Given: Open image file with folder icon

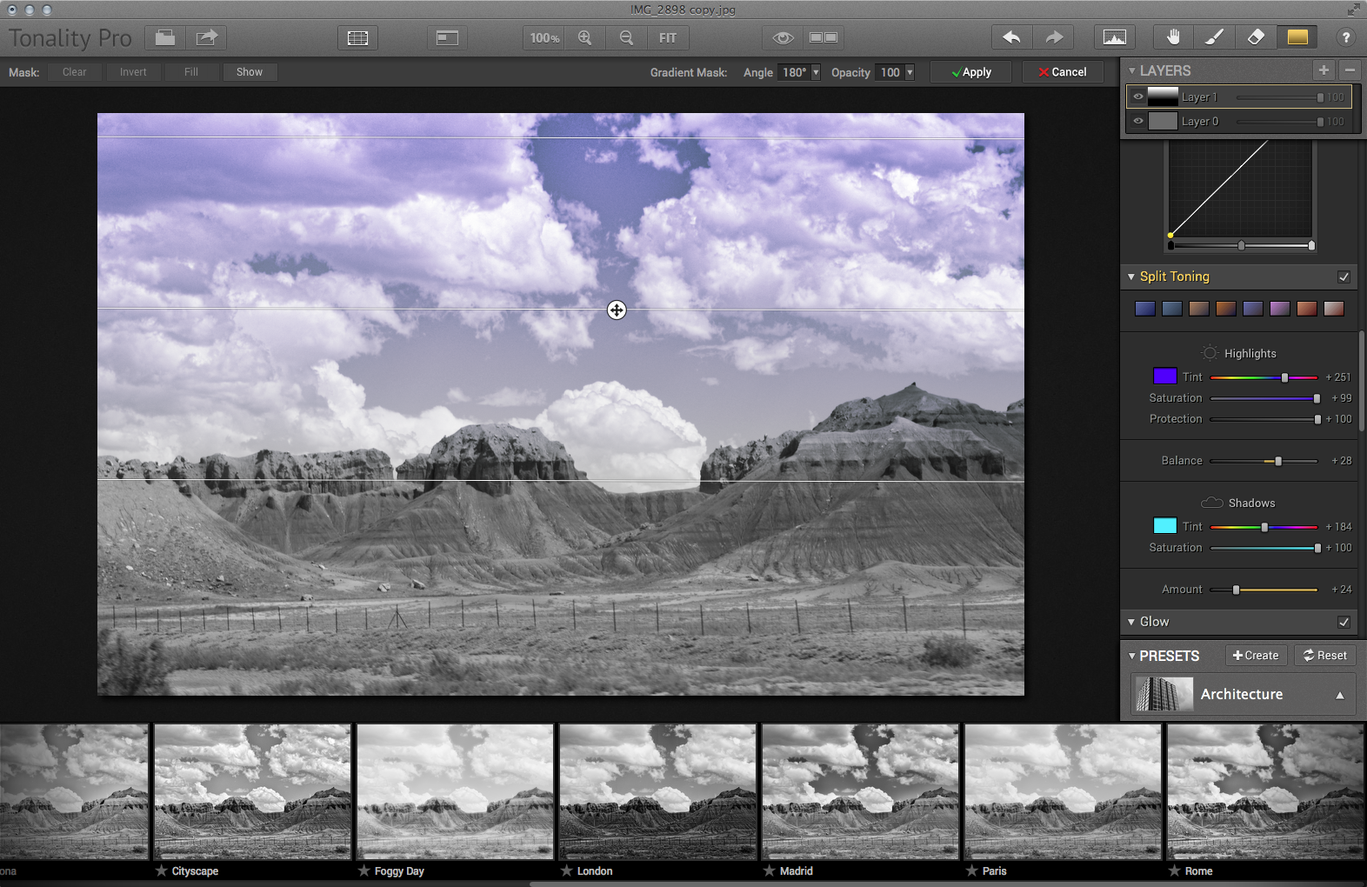Looking at the screenshot, I should click(x=165, y=37).
